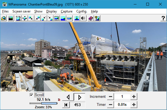The height and width of the screenshot is (110, 167).
Task: Click the center-window four-arrows icon
Action: [25, 18]
